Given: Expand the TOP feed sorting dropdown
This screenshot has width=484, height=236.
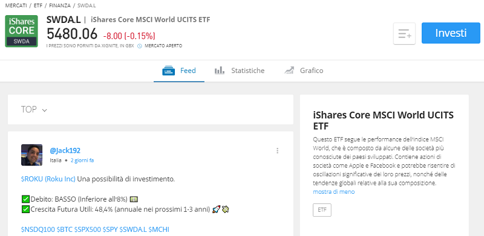Looking at the screenshot, I should point(34,110).
